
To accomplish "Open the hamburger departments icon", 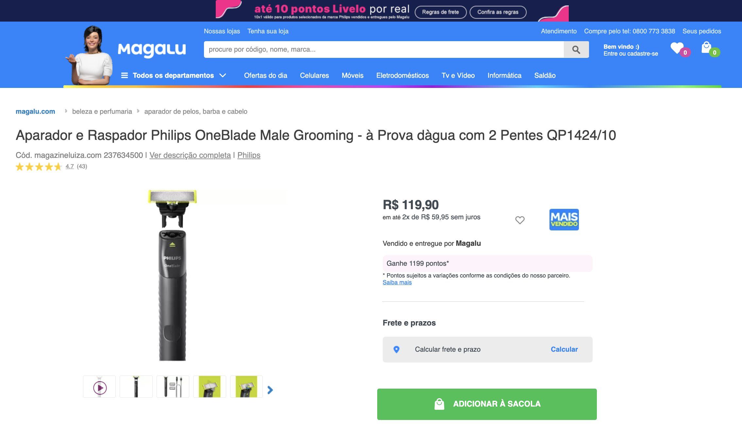I will pos(125,75).
